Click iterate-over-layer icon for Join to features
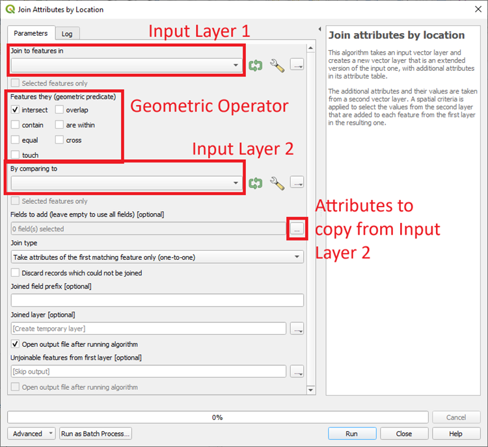 click(255, 66)
